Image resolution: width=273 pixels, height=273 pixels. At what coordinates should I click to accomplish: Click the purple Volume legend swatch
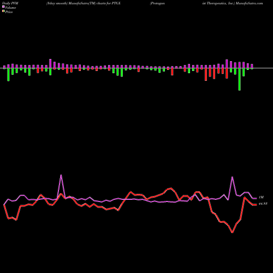(x=3, y=7)
